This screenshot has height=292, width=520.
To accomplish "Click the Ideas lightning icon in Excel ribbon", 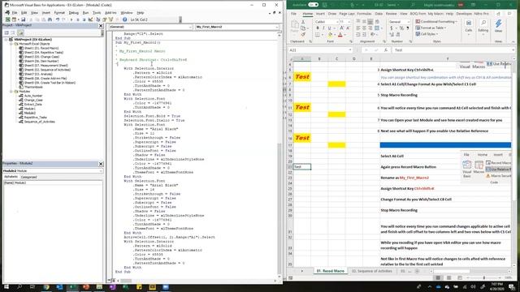I will [498, 26].
